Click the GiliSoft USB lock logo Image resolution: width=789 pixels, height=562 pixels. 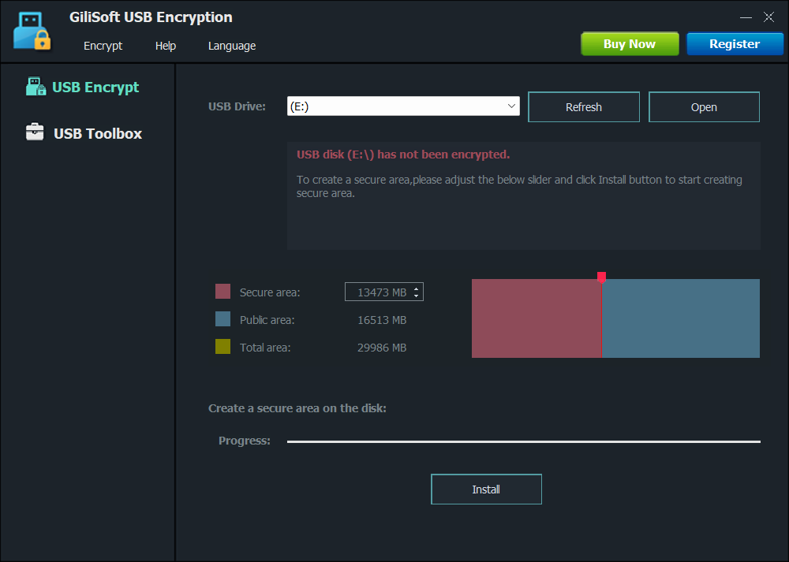(x=32, y=30)
